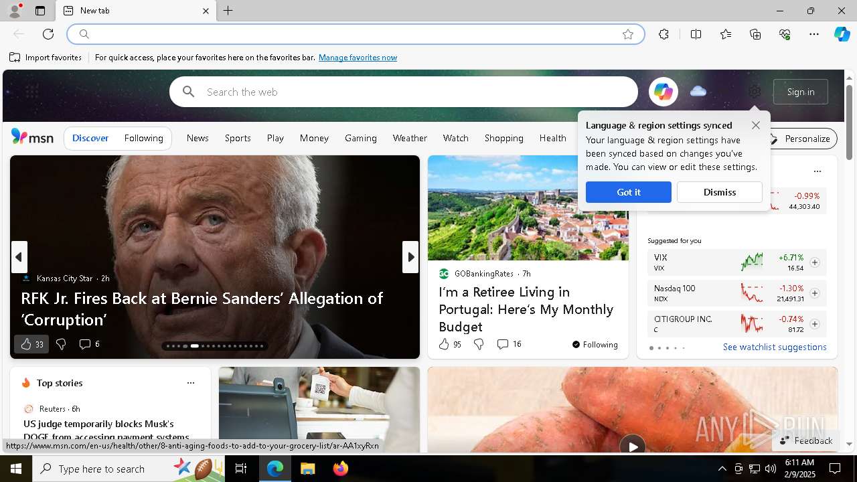The image size is (857, 482).
Task: Open the Favorites hub icon
Action: click(726, 34)
